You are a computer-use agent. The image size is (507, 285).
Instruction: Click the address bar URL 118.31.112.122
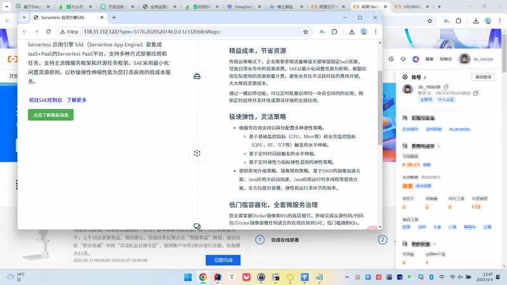coord(152,32)
